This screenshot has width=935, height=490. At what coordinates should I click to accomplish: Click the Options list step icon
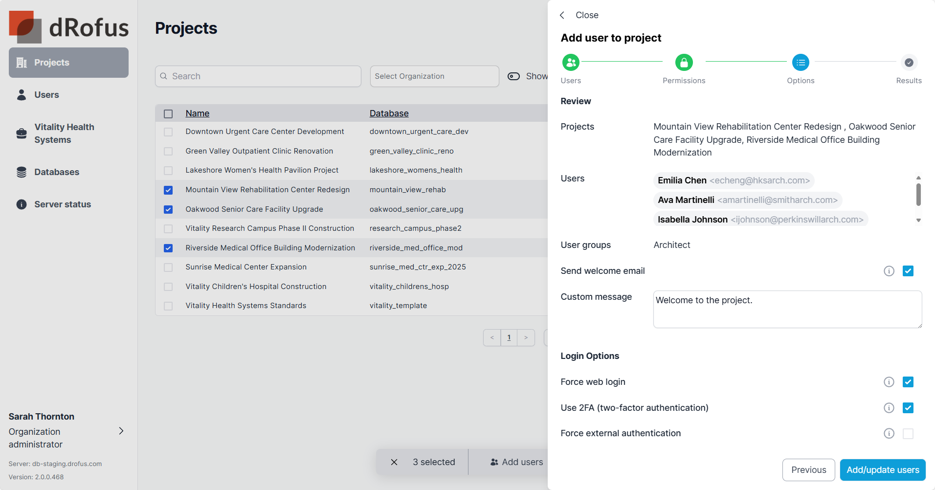pyautogui.click(x=801, y=63)
